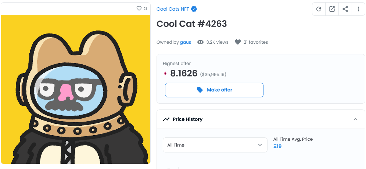This screenshot has width=366, height=169.
Task: Click the refresh metadata icon
Action: coord(319,9)
